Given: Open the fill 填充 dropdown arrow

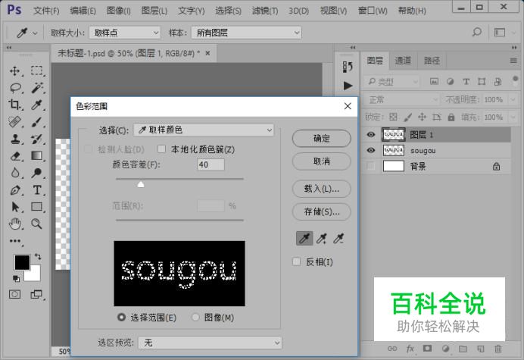Looking at the screenshot, I should (x=513, y=117).
